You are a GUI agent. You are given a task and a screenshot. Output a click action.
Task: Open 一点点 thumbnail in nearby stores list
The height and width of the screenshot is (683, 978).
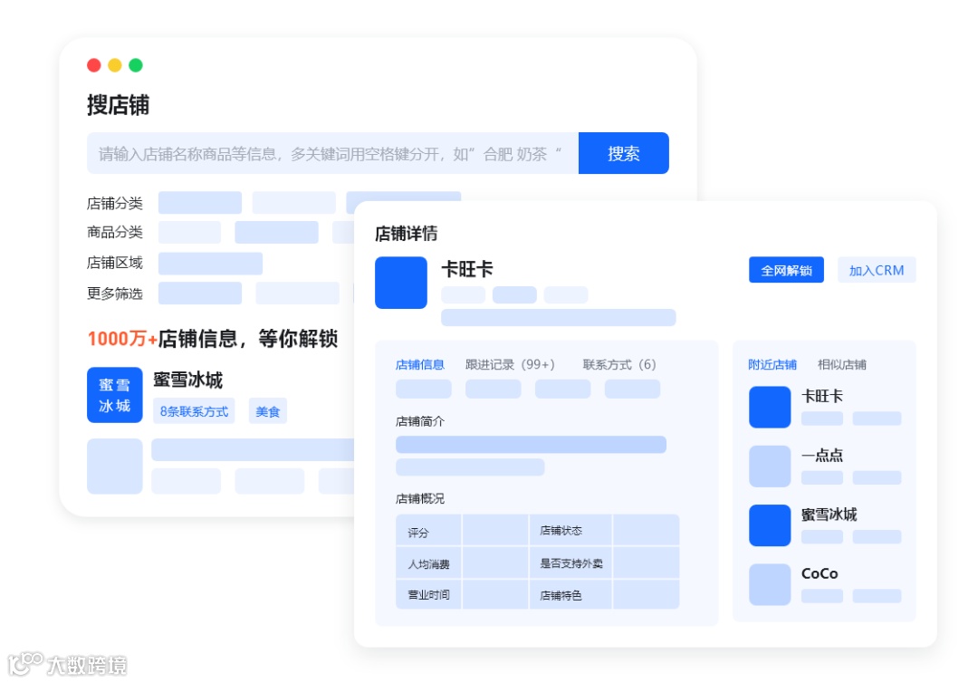770,466
